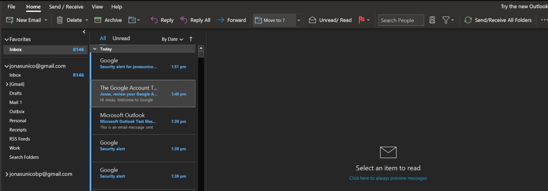
Task: Click the New Email envelope icon
Action: 10,20
